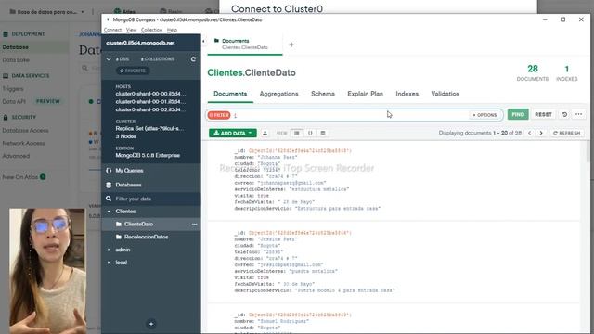Viewport: 594px width, 334px height.
Task: Click New On Atlas link
Action: click(20, 177)
